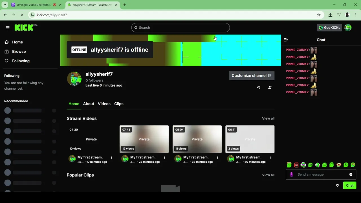The width and height of the screenshot is (361, 203).
Task: Click Customize channel button
Action: click(x=252, y=76)
